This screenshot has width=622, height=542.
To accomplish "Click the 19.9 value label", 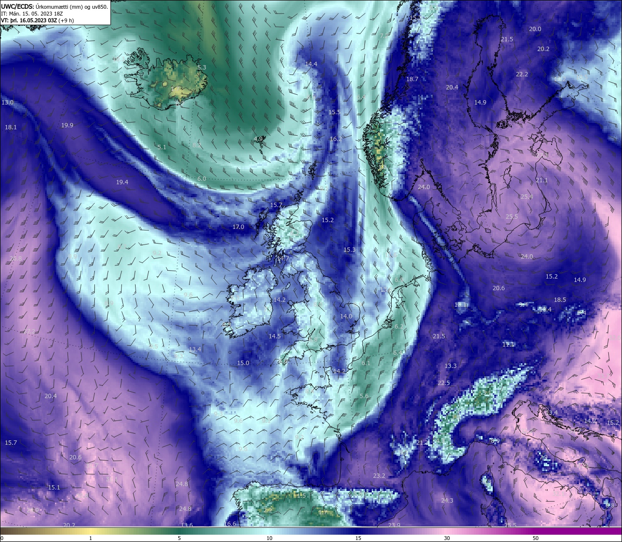I will (x=68, y=125).
